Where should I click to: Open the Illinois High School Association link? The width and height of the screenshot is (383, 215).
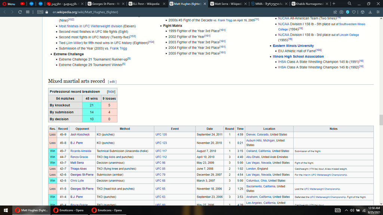coord(298,57)
